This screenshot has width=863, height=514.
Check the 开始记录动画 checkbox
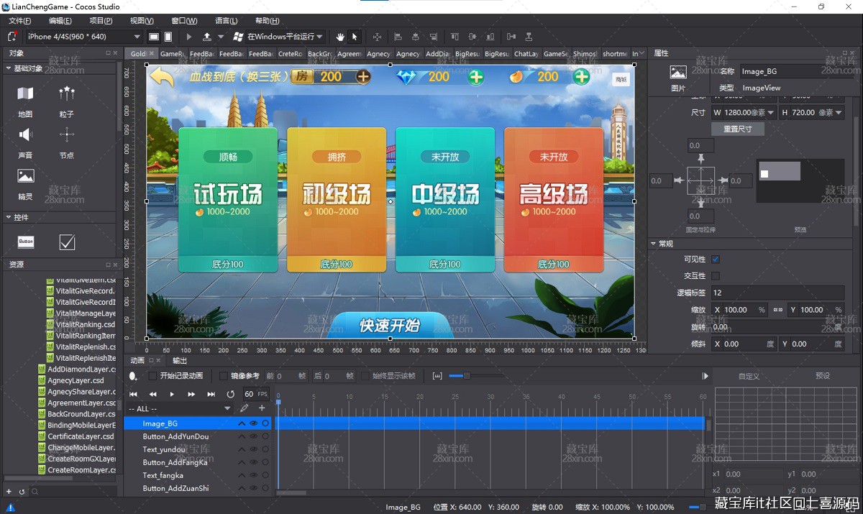pyautogui.click(x=152, y=376)
